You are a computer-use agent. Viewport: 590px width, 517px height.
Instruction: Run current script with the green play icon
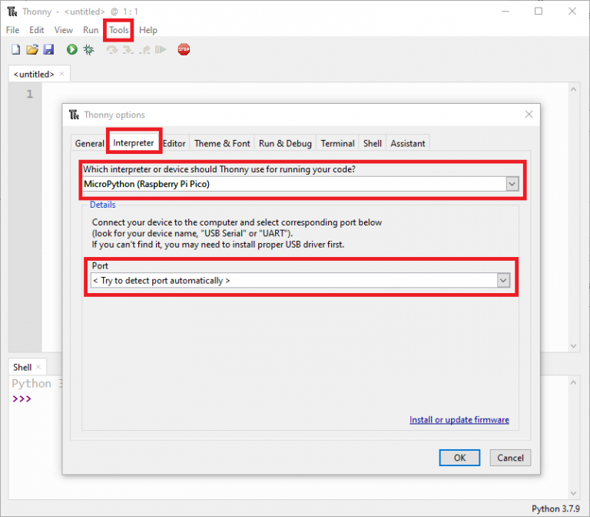pyautogui.click(x=72, y=49)
